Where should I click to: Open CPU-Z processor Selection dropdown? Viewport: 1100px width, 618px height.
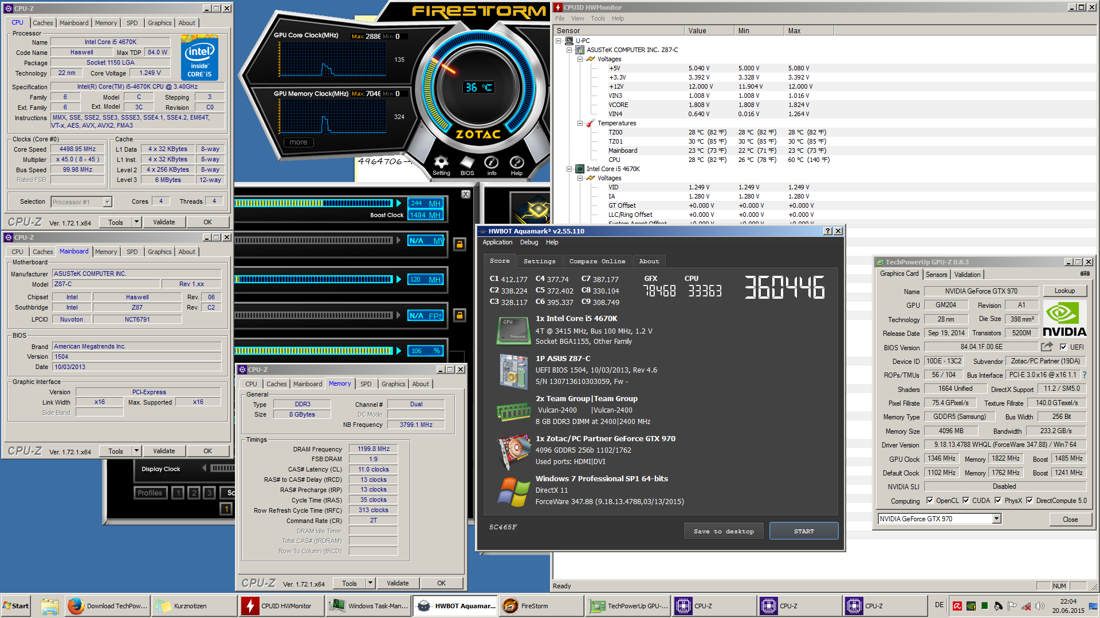107,202
